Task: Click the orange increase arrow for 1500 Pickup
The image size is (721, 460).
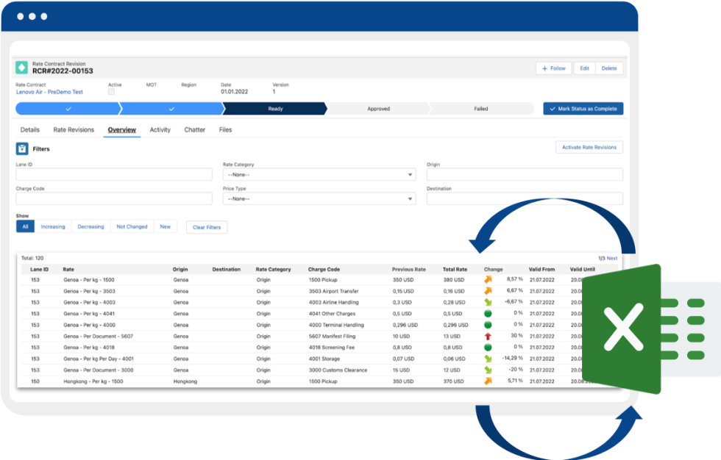Action: point(488,279)
